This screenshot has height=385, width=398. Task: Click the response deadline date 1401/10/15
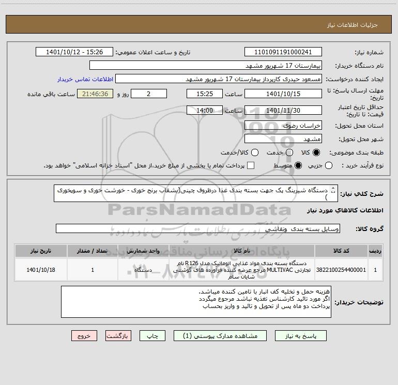[x=283, y=94]
